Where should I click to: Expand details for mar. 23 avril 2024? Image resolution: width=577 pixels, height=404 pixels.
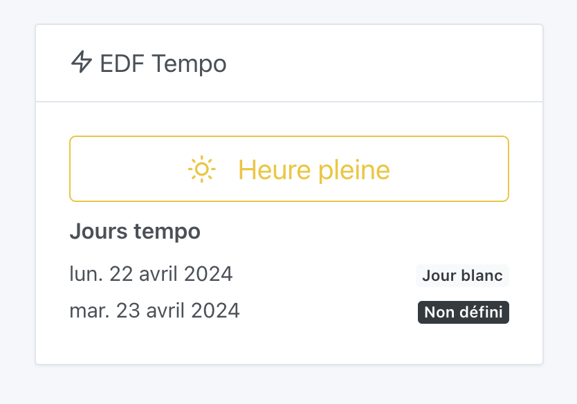coord(154,311)
